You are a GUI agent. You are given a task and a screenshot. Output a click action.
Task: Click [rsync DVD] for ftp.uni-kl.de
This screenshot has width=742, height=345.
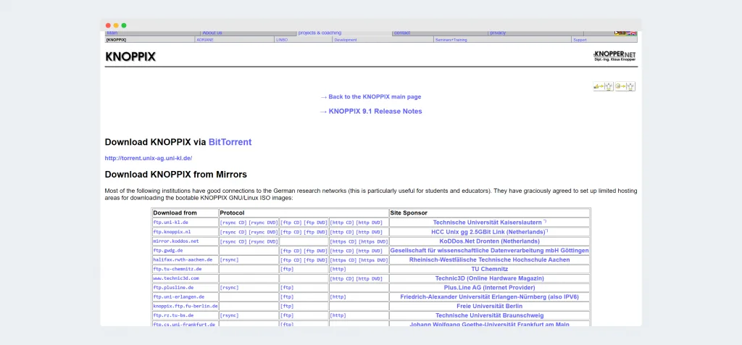point(263,223)
